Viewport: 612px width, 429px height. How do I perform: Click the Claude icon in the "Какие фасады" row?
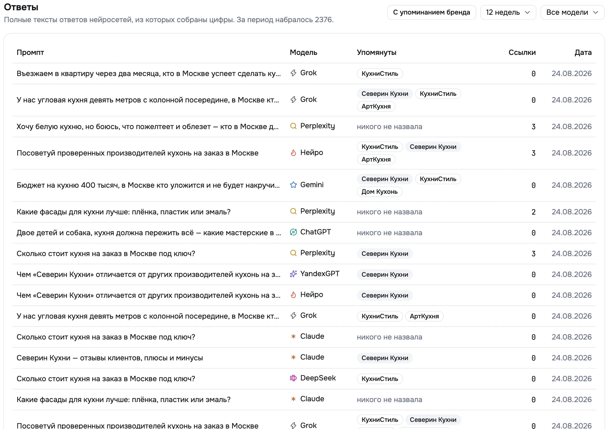(x=293, y=399)
